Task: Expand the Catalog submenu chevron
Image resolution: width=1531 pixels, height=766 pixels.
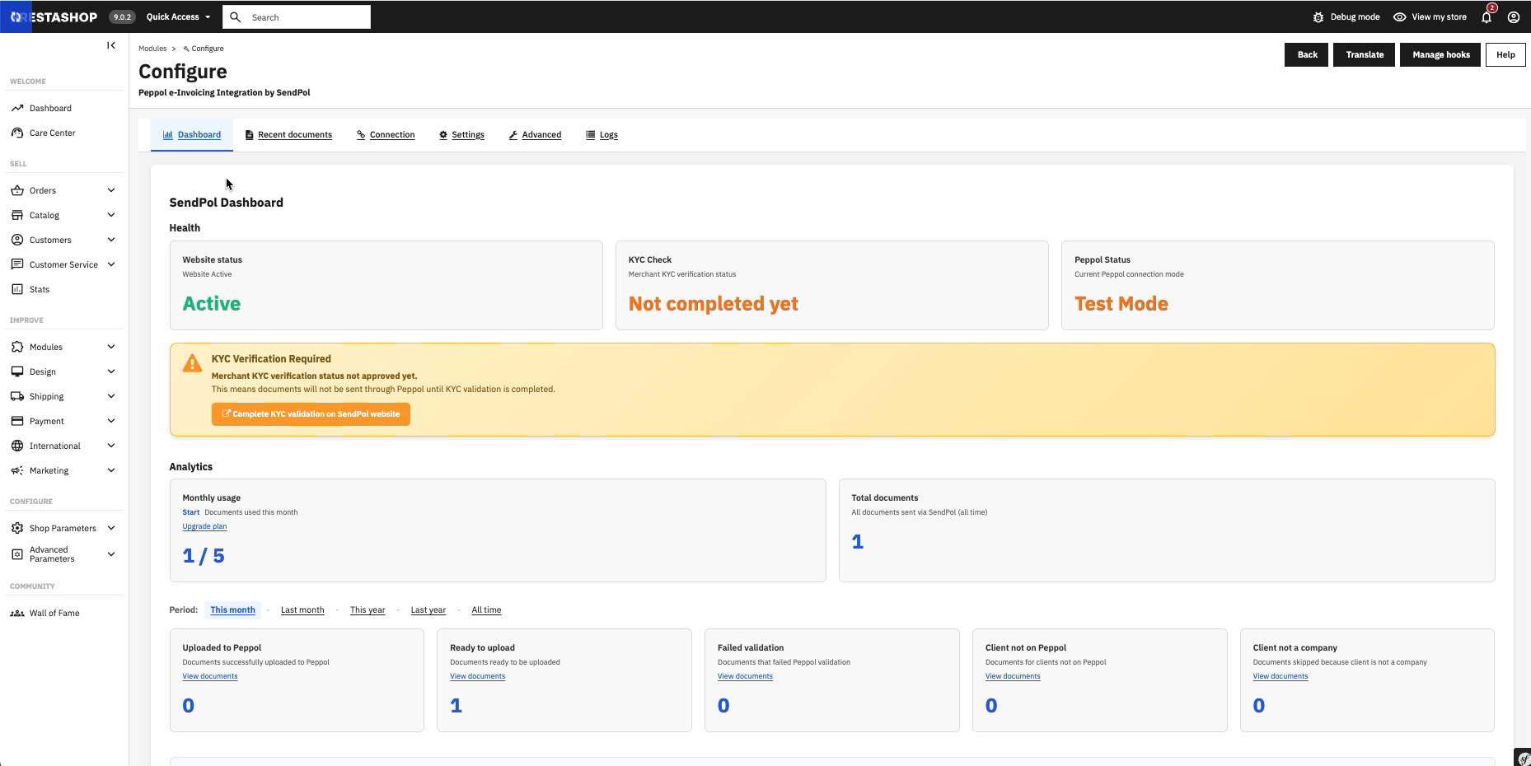Action: point(111,215)
